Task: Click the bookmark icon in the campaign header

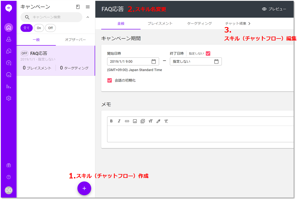Action: click(x=78, y=7)
